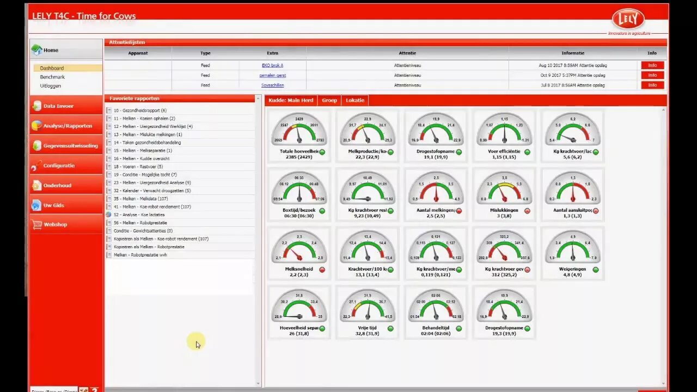This screenshot has width=697, height=392.
Task: Open the gemalen gerst link
Action: (273, 75)
